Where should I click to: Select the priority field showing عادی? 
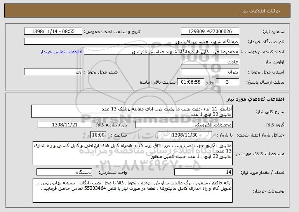210,62
